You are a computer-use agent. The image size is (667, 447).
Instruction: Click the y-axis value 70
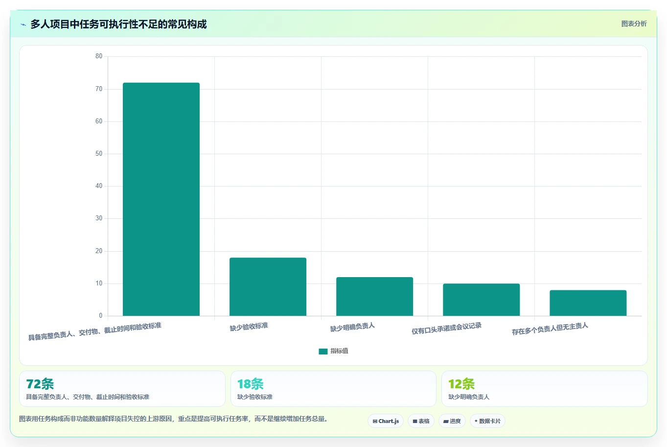coord(99,89)
